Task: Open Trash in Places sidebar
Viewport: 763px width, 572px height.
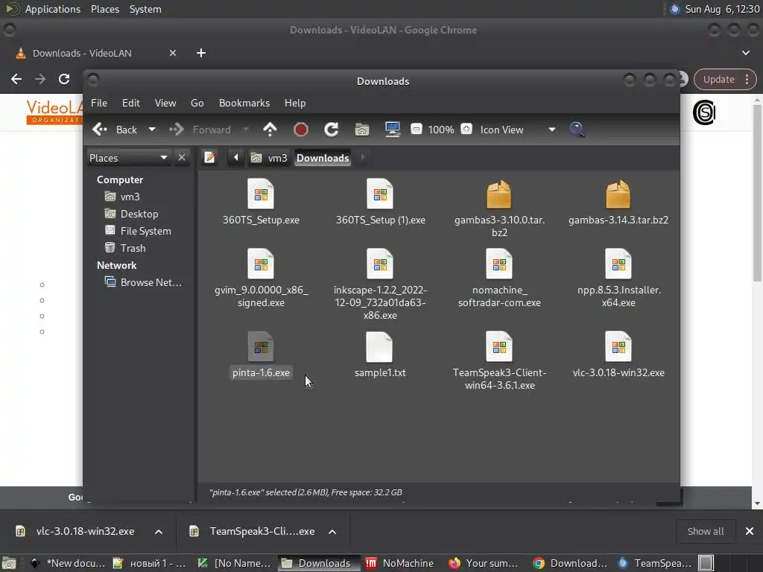Action: [x=133, y=248]
